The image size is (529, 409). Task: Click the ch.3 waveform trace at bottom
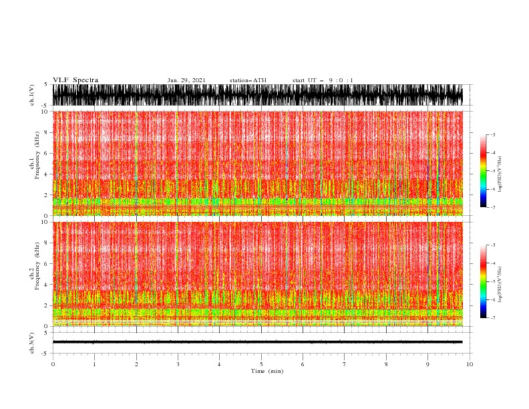pyautogui.click(x=258, y=342)
